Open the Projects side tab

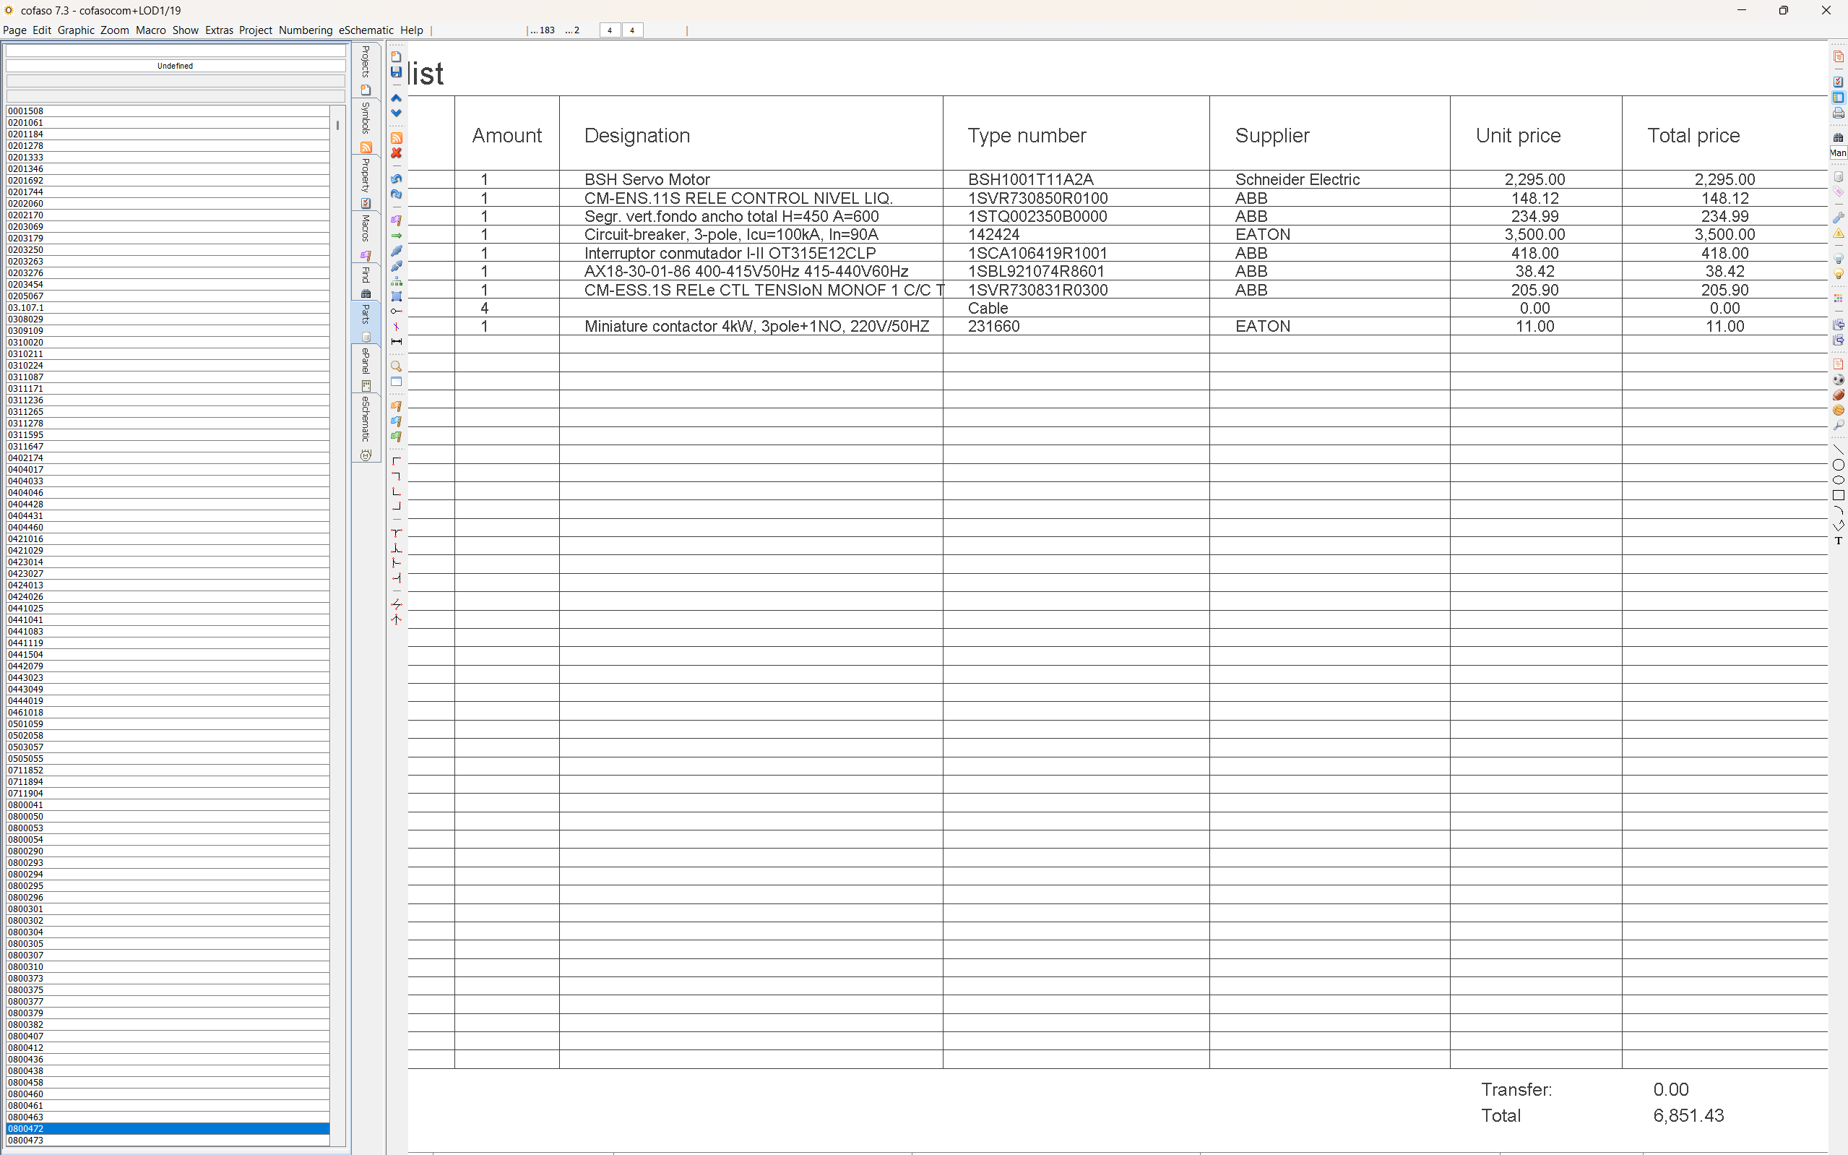pos(366,69)
